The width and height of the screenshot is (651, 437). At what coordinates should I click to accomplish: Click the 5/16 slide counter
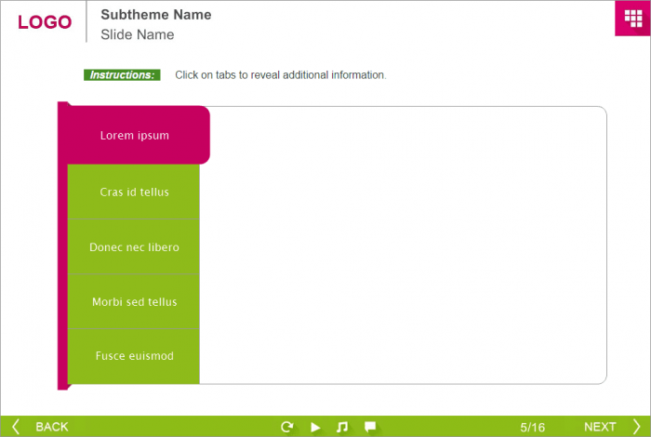tap(533, 427)
